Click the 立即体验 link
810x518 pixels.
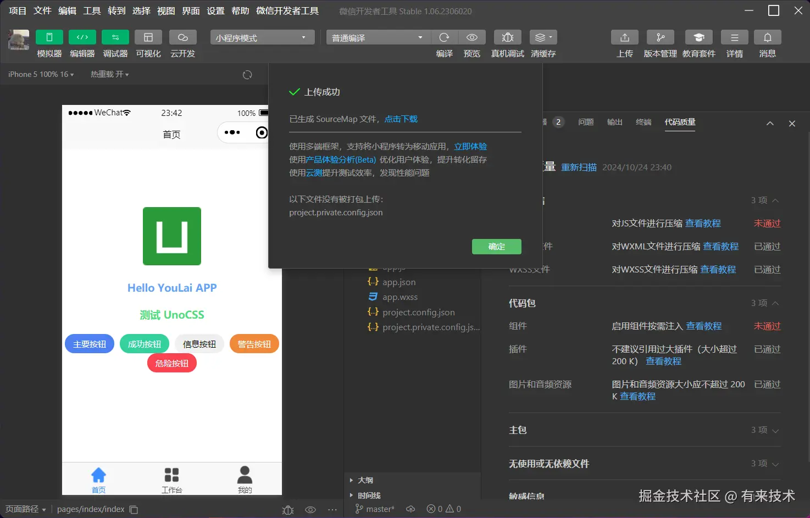[470, 146]
